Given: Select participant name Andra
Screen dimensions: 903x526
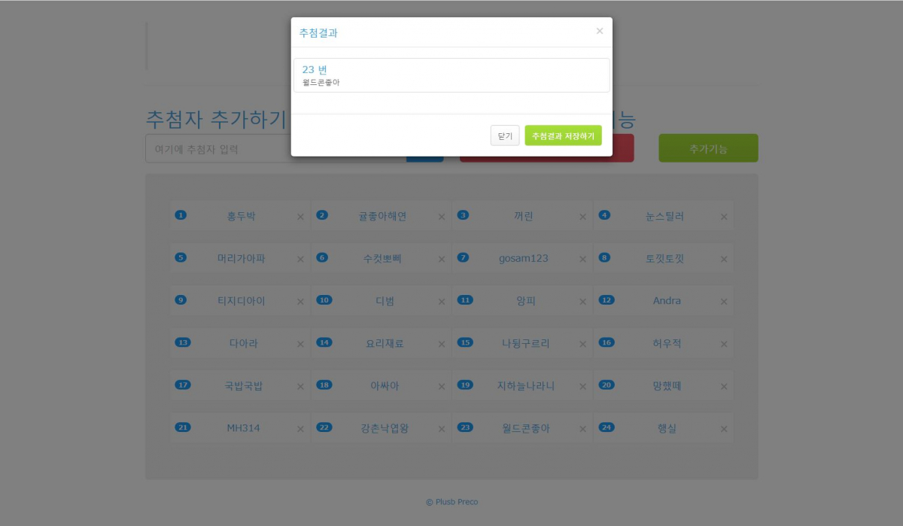Looking at the screenshot, I should 667,300.
